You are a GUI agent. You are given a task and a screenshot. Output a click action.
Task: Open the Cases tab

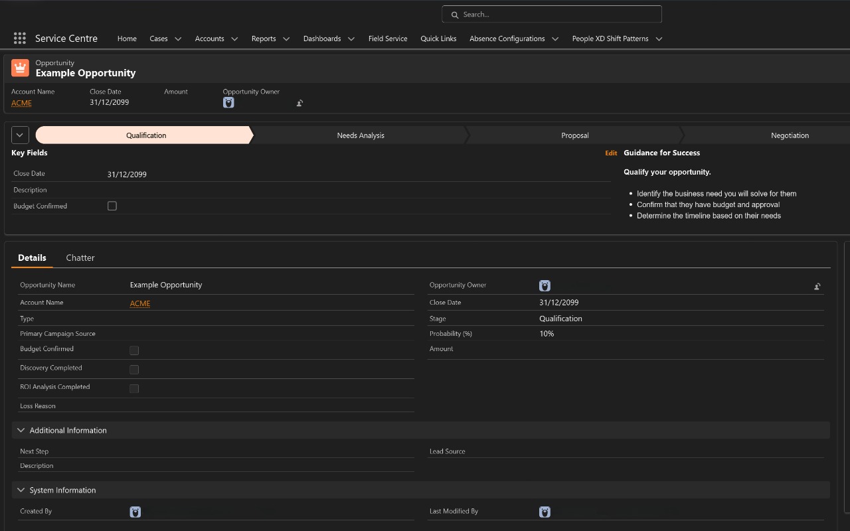(x=159, y=38)
